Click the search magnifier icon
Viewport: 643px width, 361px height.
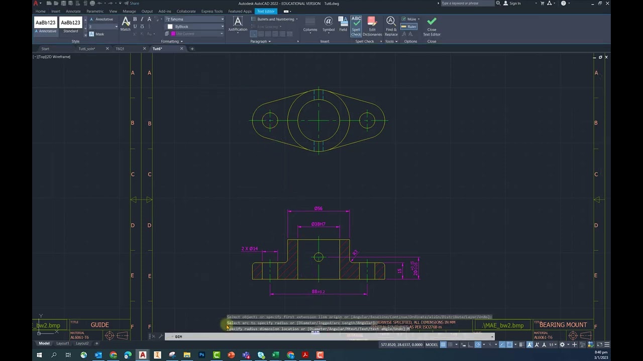[x=498, y=3]
